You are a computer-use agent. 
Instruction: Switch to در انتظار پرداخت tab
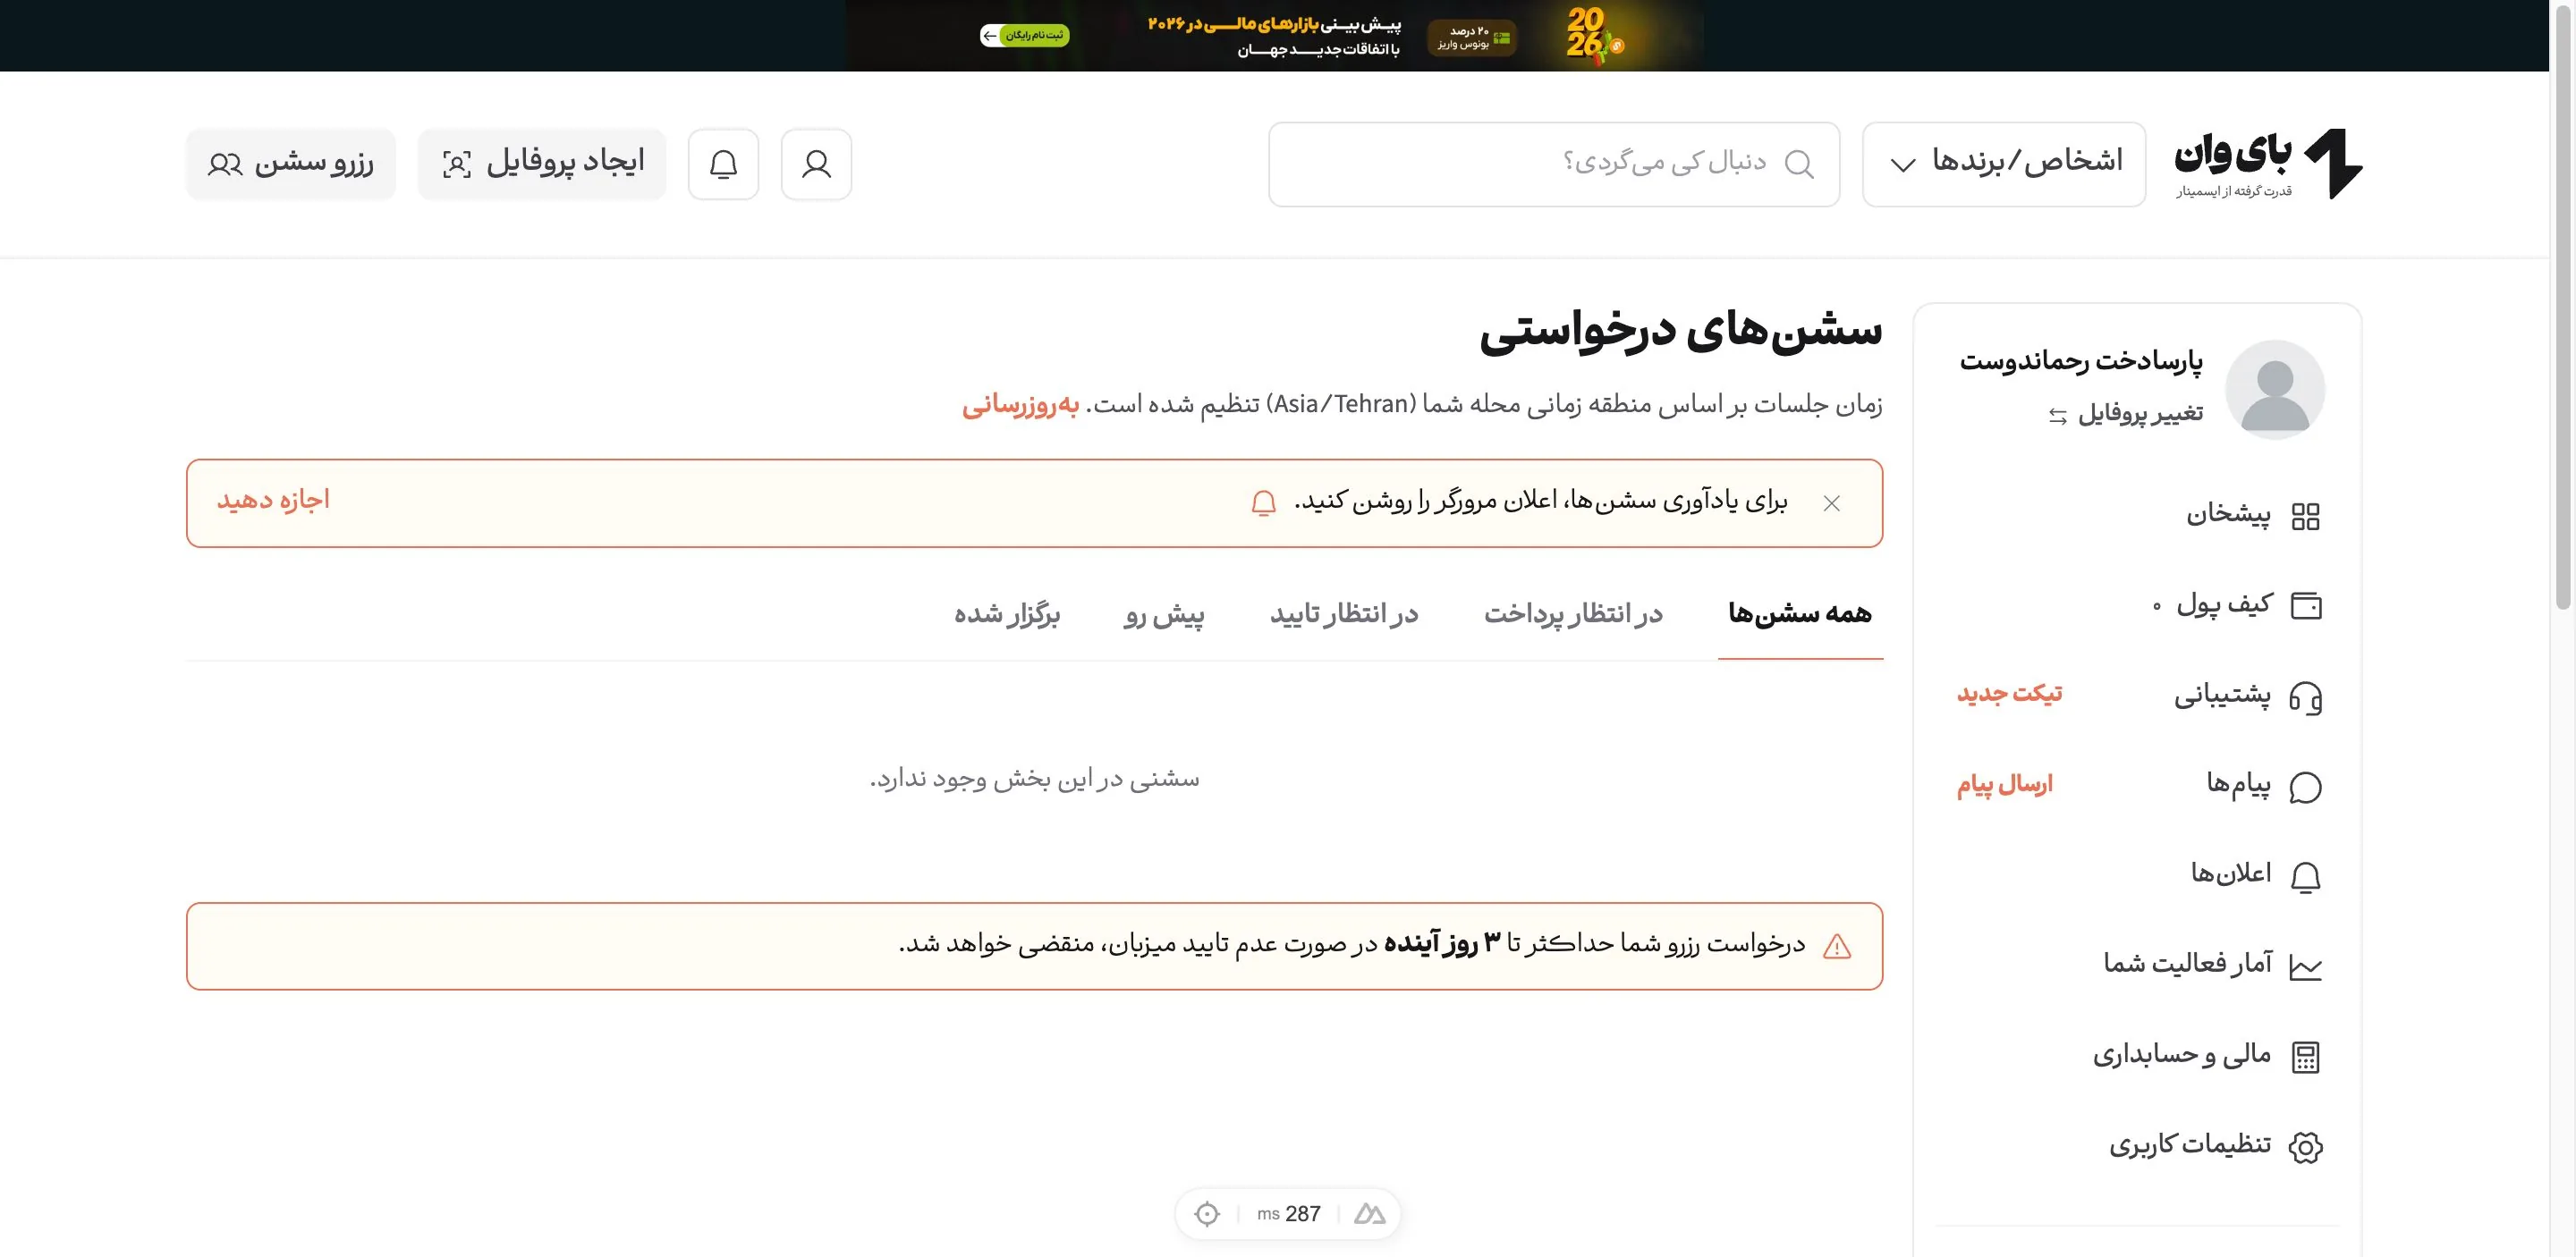[x=1573, y=613]
